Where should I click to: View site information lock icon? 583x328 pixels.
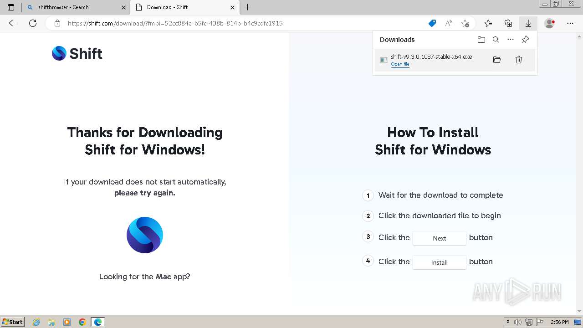pyautogui.click(x=57, y=23)
